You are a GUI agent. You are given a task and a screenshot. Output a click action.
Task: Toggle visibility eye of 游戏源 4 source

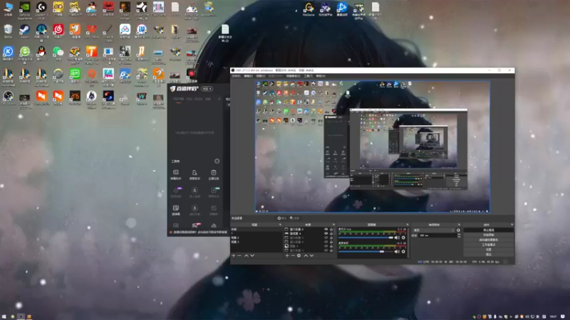[326, 234]
